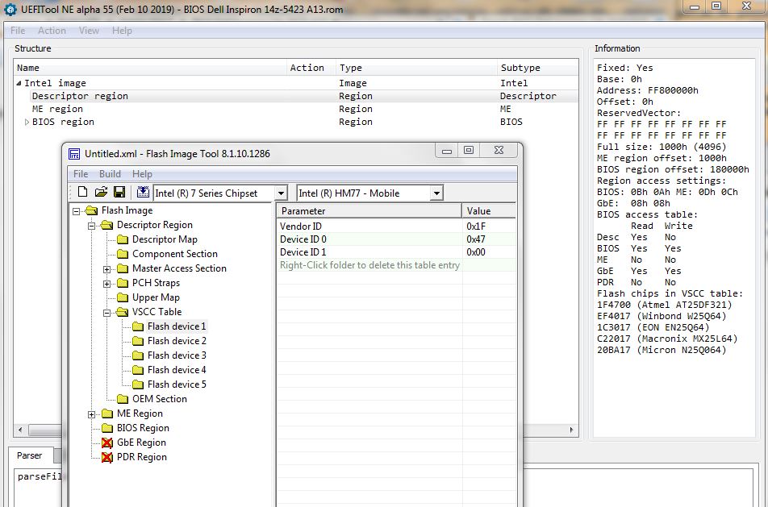Click the Device ID 0 value cell
This screenshot has height=507, width=768.
click(x=489, y=239)
